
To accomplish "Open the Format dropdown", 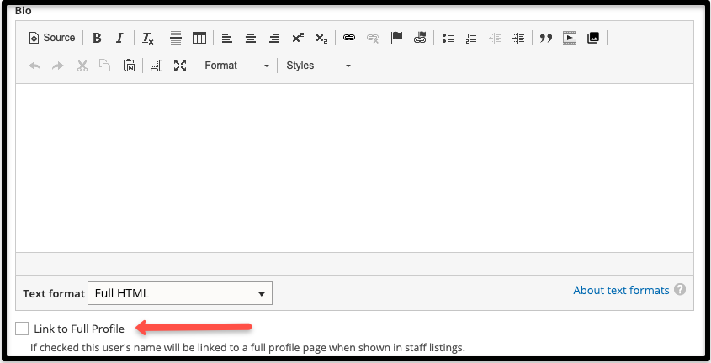I will 236,66.
